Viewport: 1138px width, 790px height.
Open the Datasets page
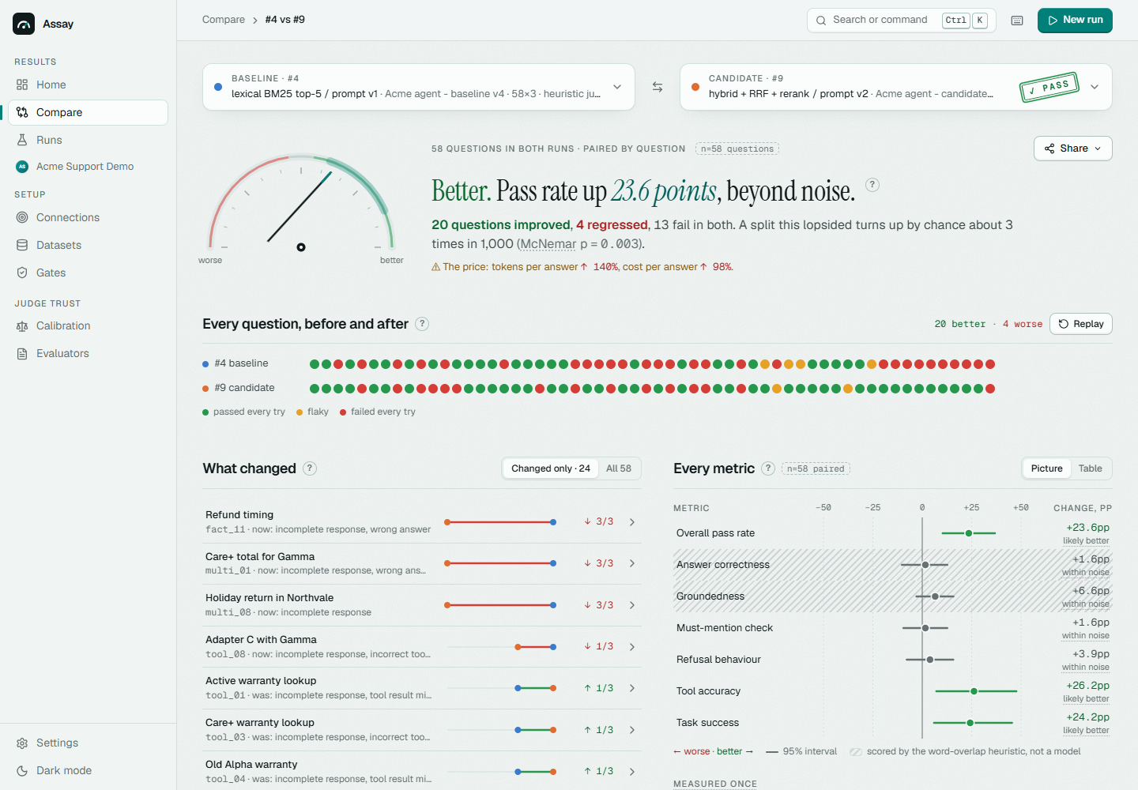pos(88,245)
